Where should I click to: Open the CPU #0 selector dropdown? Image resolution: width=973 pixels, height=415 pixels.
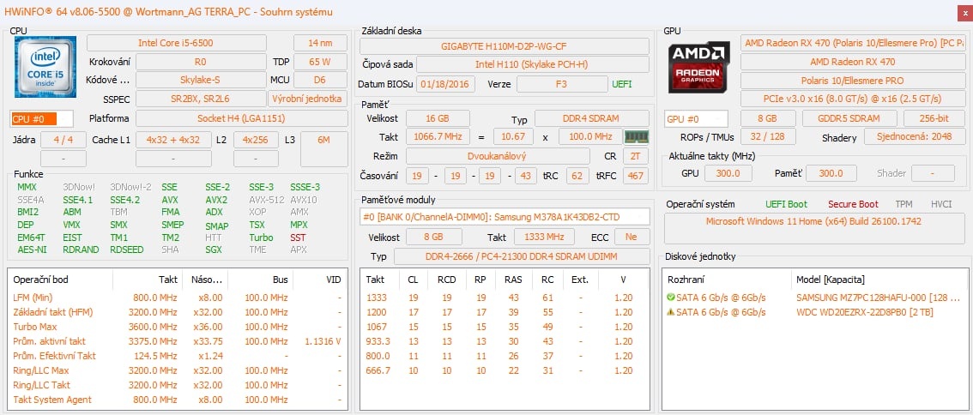41,119
